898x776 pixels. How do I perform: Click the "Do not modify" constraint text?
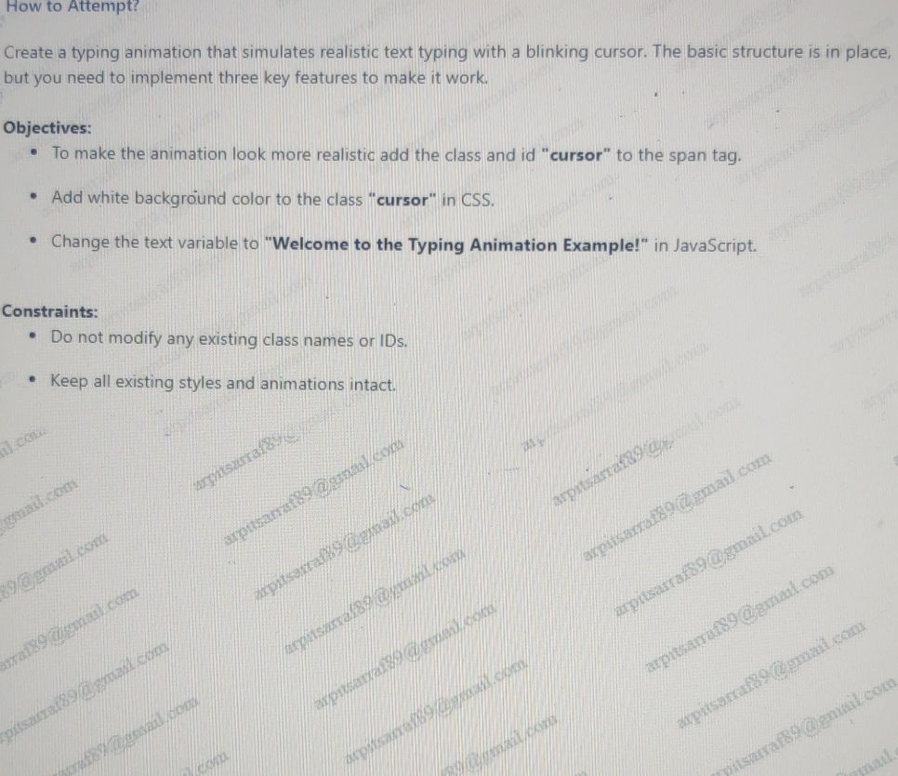click(x=107, y=339)
